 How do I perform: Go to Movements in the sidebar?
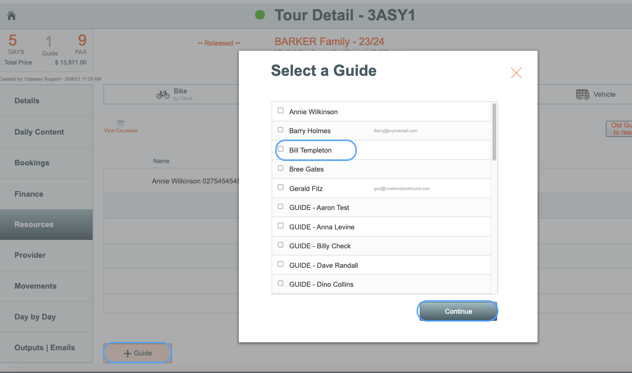[x=46, y=286]
